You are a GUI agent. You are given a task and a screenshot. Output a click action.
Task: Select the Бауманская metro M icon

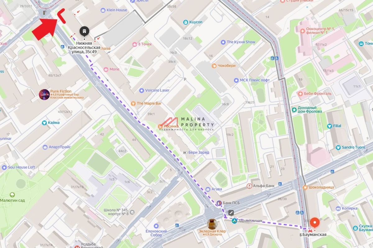pyautogui.click(x=310, y=230)
